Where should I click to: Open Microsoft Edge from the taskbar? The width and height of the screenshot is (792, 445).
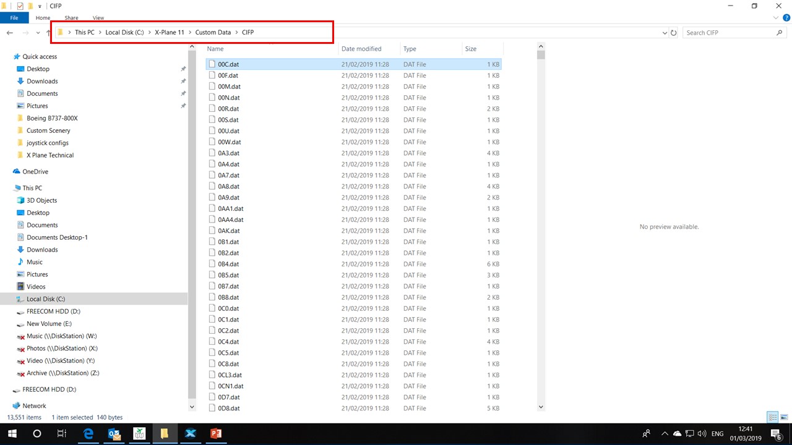point(88,434)
